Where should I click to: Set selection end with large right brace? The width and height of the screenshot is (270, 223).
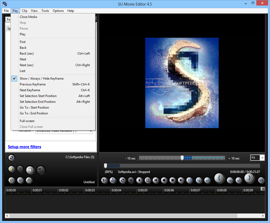[249, 178]
